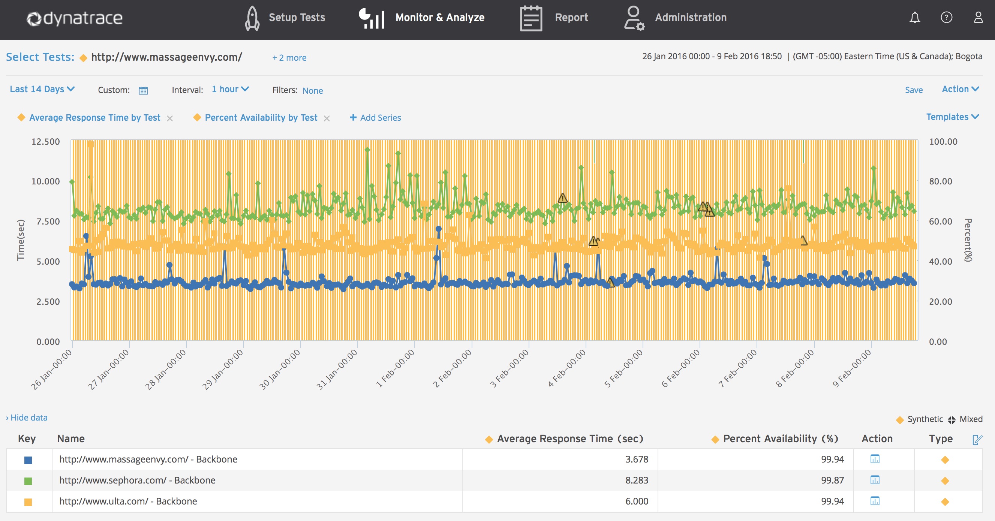Click the ulta Backbone row name

coord(128,501)
